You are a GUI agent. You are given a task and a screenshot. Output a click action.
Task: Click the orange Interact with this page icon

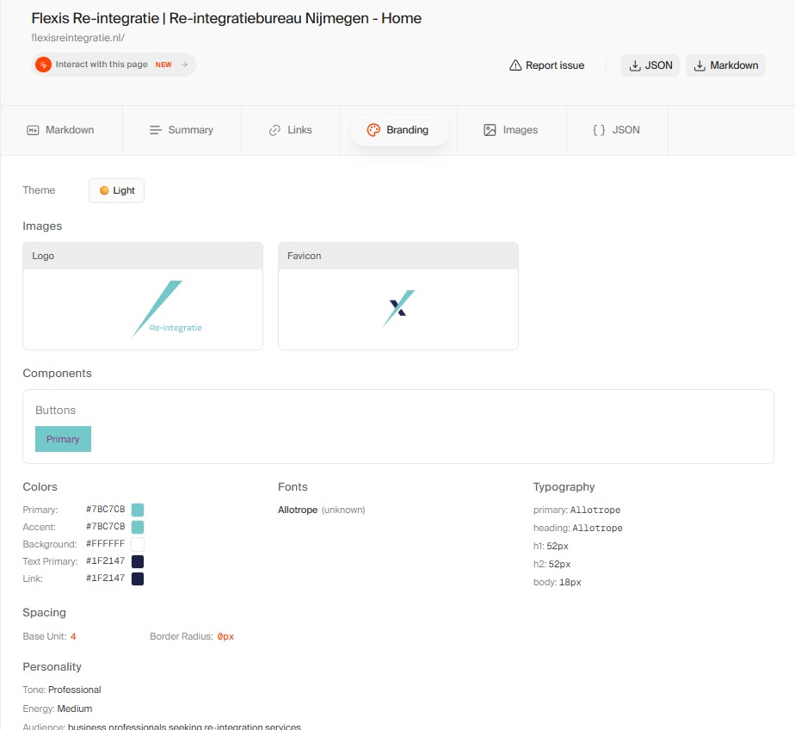coord(43,65)
